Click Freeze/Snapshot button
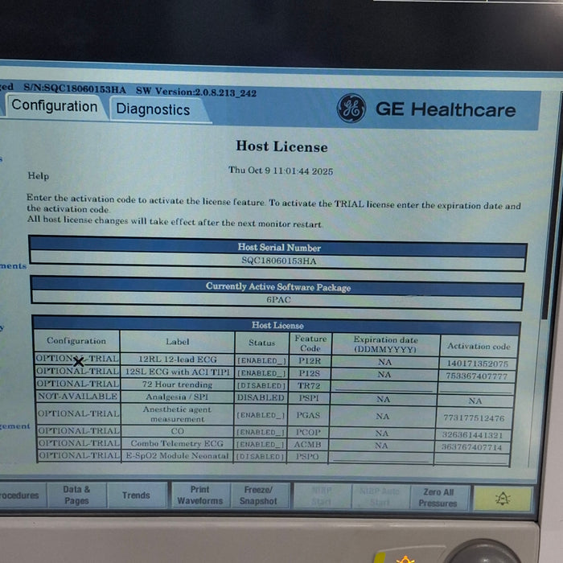The width and height of the screenshot is (563, 563). [x=258, y=496]
